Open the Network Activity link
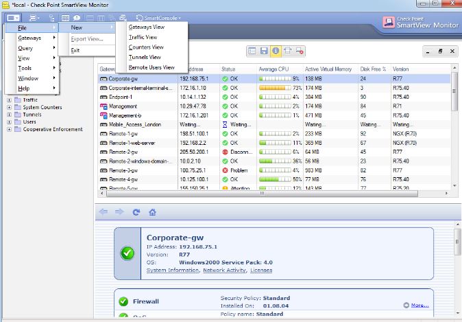The width and height of the screenshot is (462, 322). tap(224, 271)
